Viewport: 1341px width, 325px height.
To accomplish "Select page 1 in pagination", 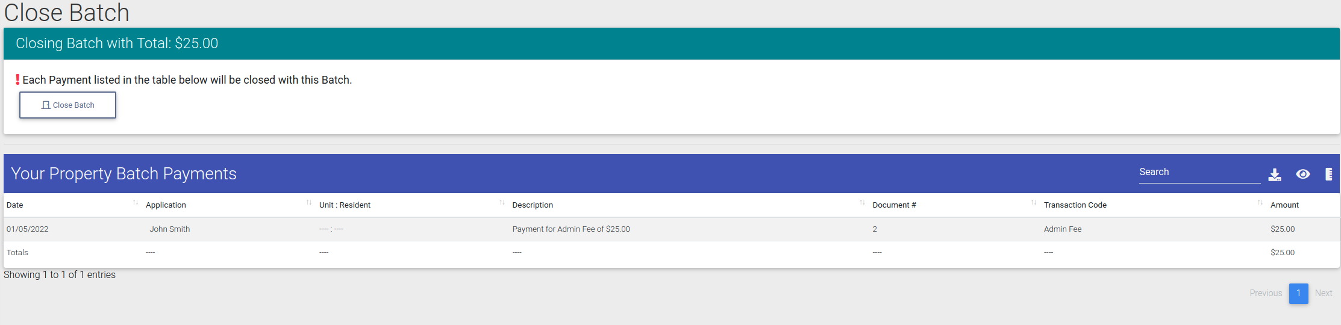I will pyautogui.click(x=1299, y=293).
